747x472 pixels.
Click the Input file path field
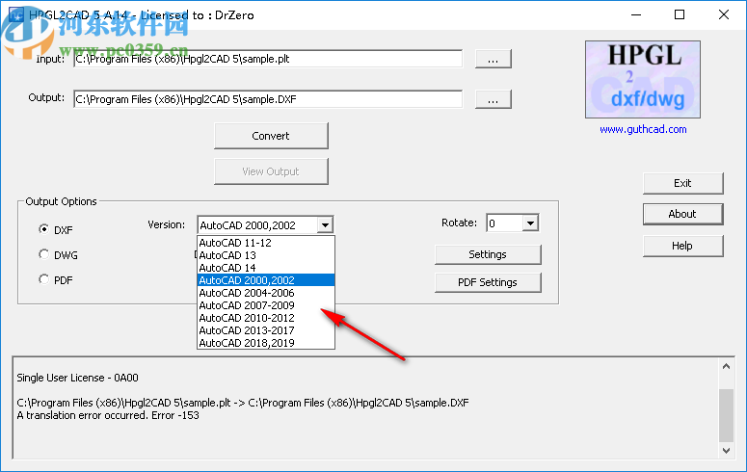pos(268,59)
